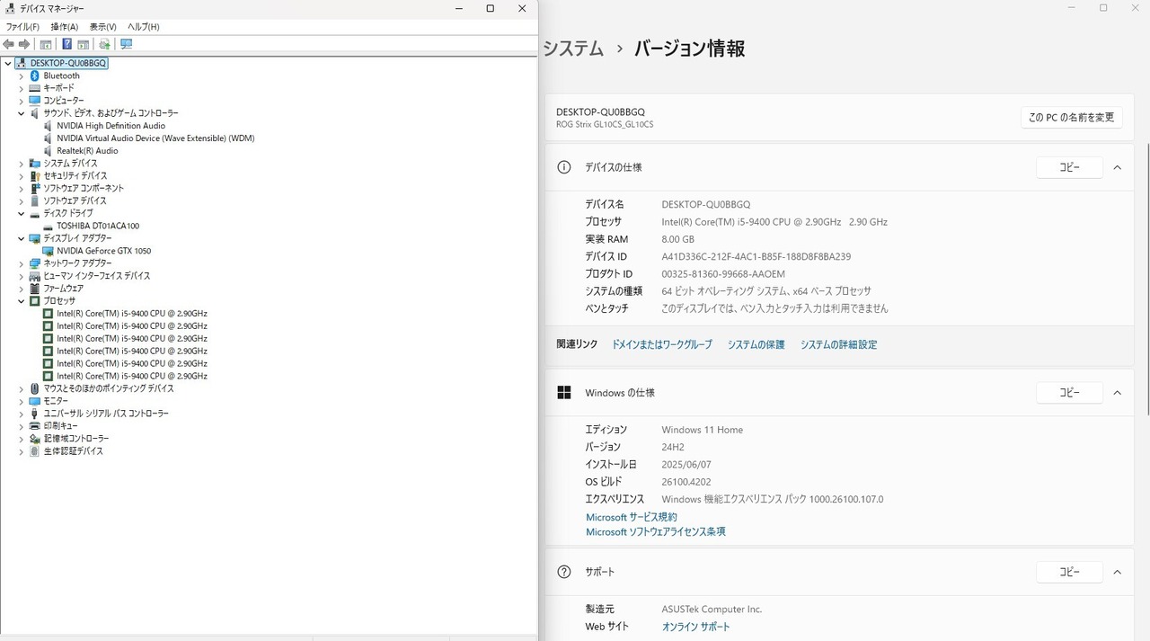Viewport: 1150px width, 641px height.
Task: Open the Microsoft サービス規約 link
Action: pyautogui.click(x=632, y=518)
